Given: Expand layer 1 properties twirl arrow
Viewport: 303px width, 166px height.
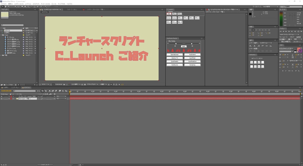Looking at the screenshot, I should click(x=9, y=96).
